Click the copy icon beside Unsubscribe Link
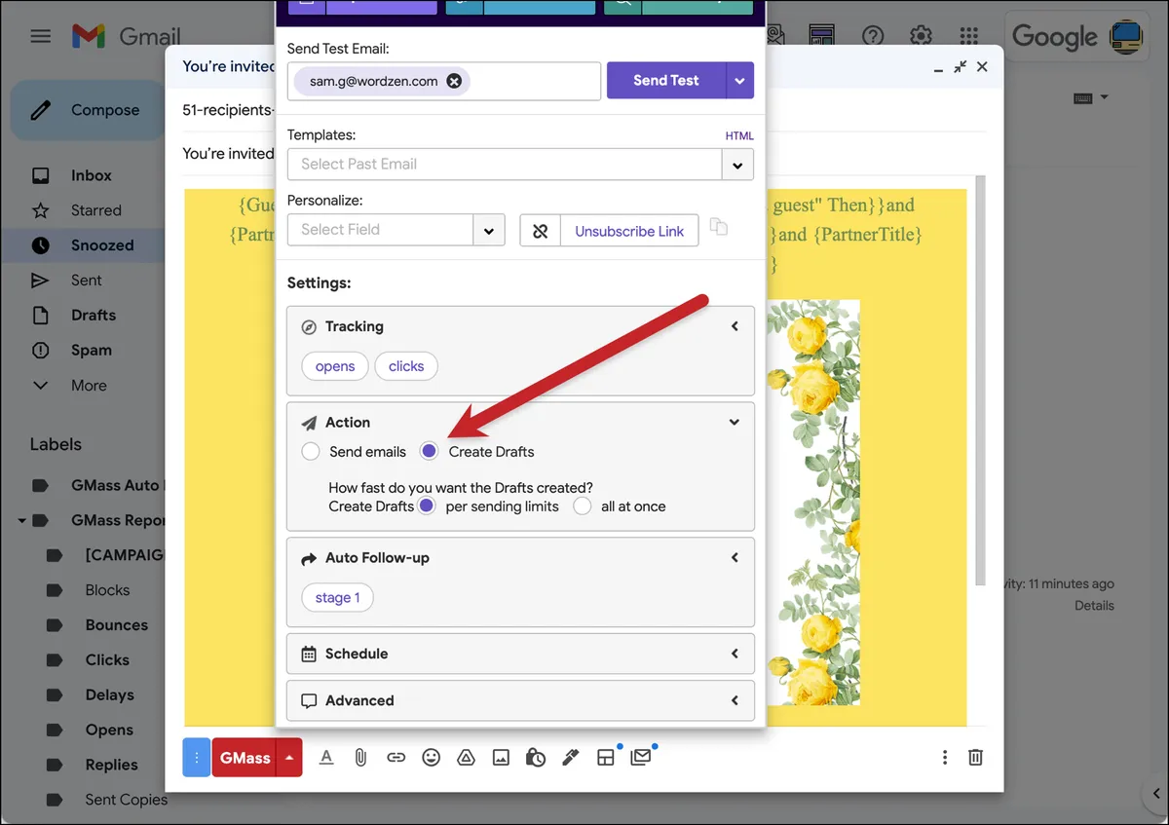This screenshot has width=1169, height=825. (719, 227)
